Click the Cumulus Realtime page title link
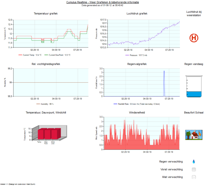The image size is (209, 187). point(102,2)
